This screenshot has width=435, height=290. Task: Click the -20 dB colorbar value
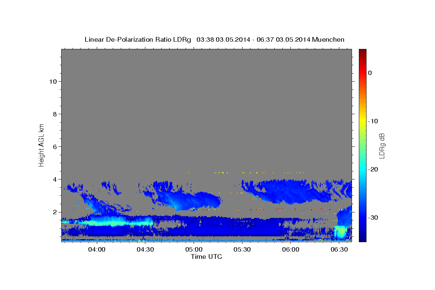pos(373,169)
